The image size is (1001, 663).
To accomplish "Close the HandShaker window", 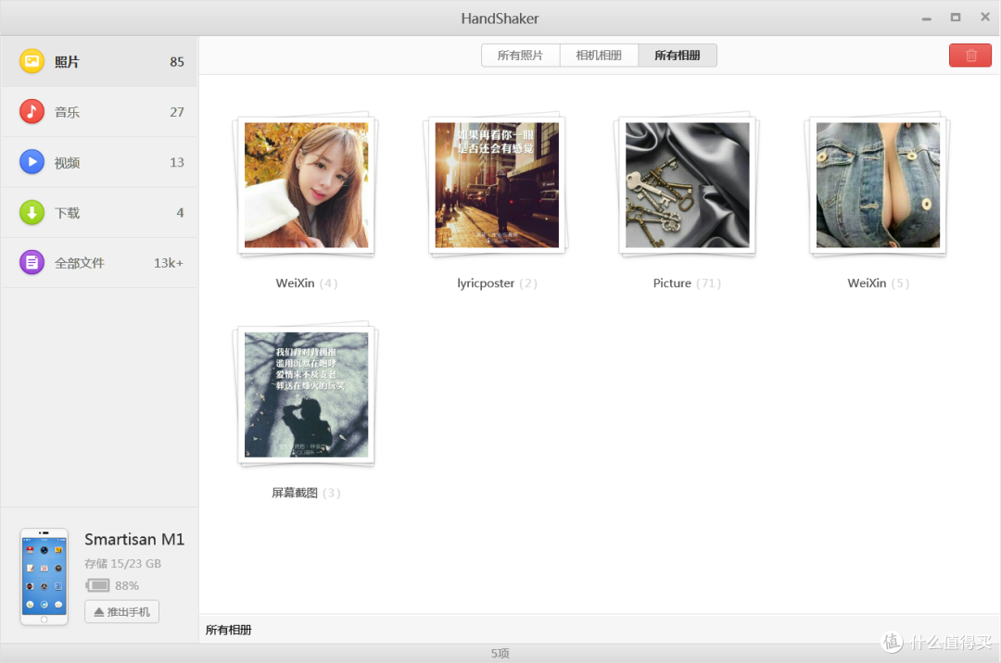I will click(x=985, y=18).
